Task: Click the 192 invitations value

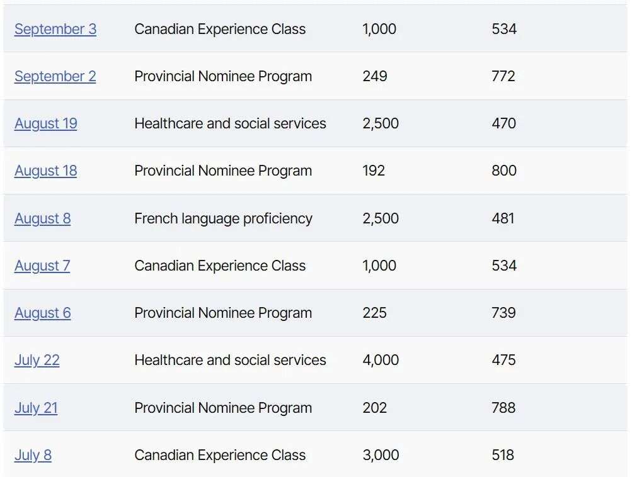Action: tap(374, 171)
